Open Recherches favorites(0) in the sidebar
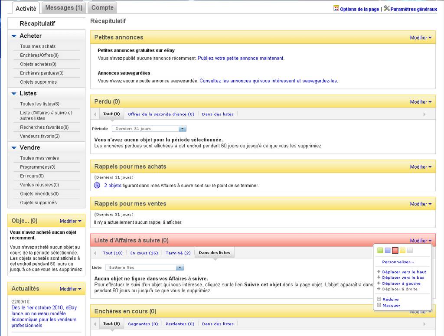 44,127
